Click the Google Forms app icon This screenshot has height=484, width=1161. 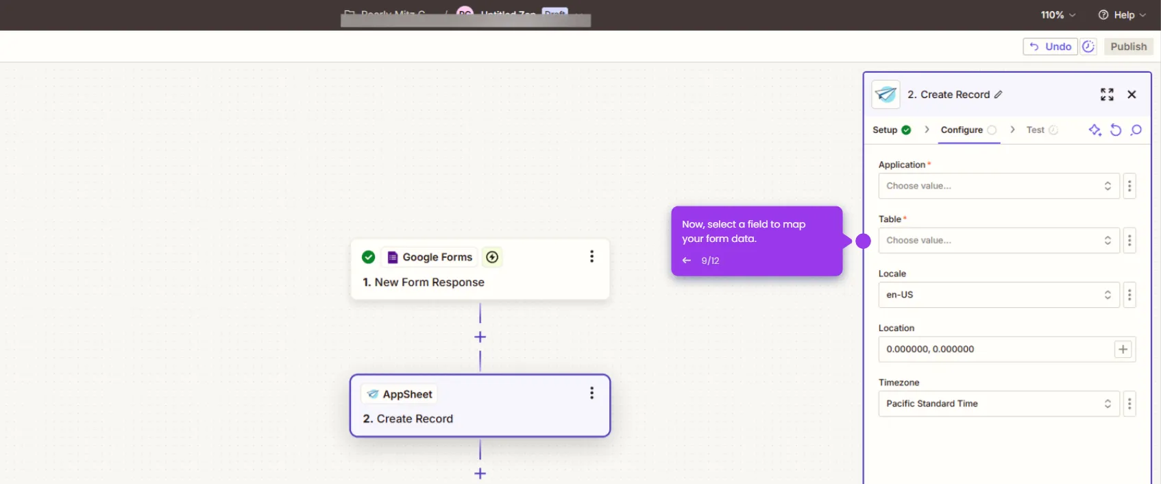393,257
